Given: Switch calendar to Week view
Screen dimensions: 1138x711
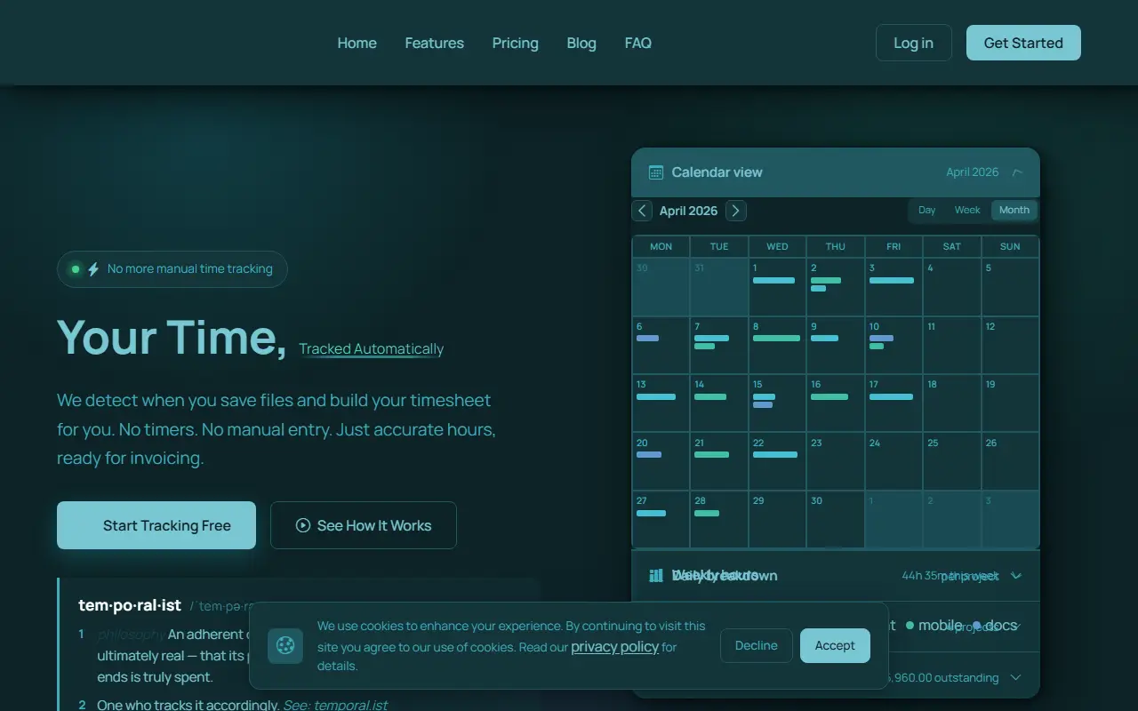Looking at the screenshot, I should pyautogui.click(x=967, y=211).
